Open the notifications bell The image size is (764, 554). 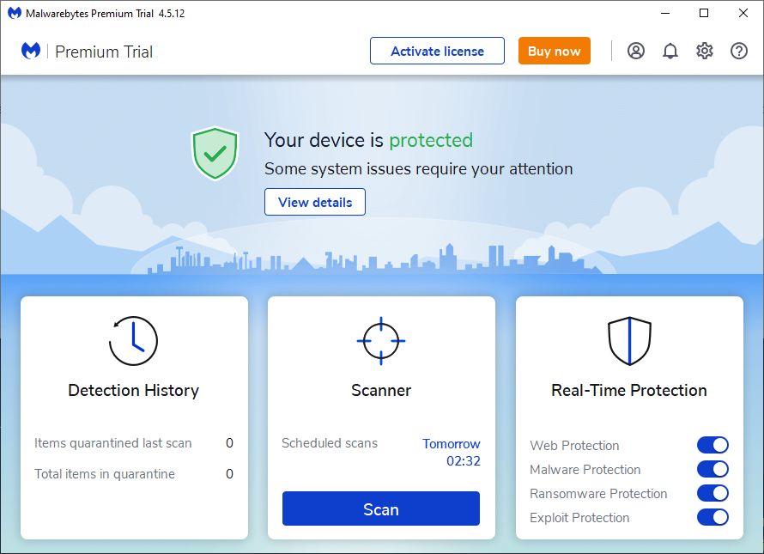click(670, 51)
